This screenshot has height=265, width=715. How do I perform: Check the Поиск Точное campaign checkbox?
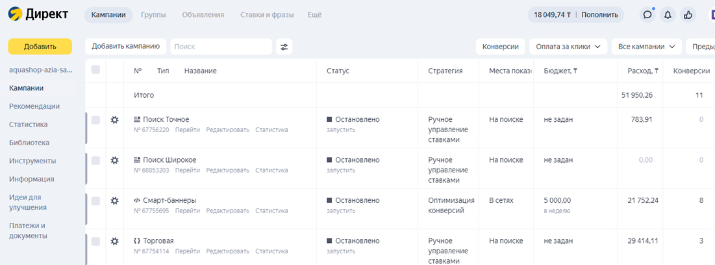95,120
